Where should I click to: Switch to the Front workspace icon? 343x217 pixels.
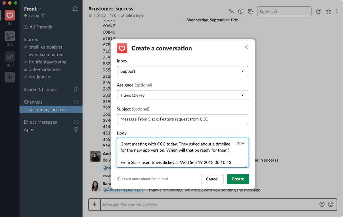[10, 15]
